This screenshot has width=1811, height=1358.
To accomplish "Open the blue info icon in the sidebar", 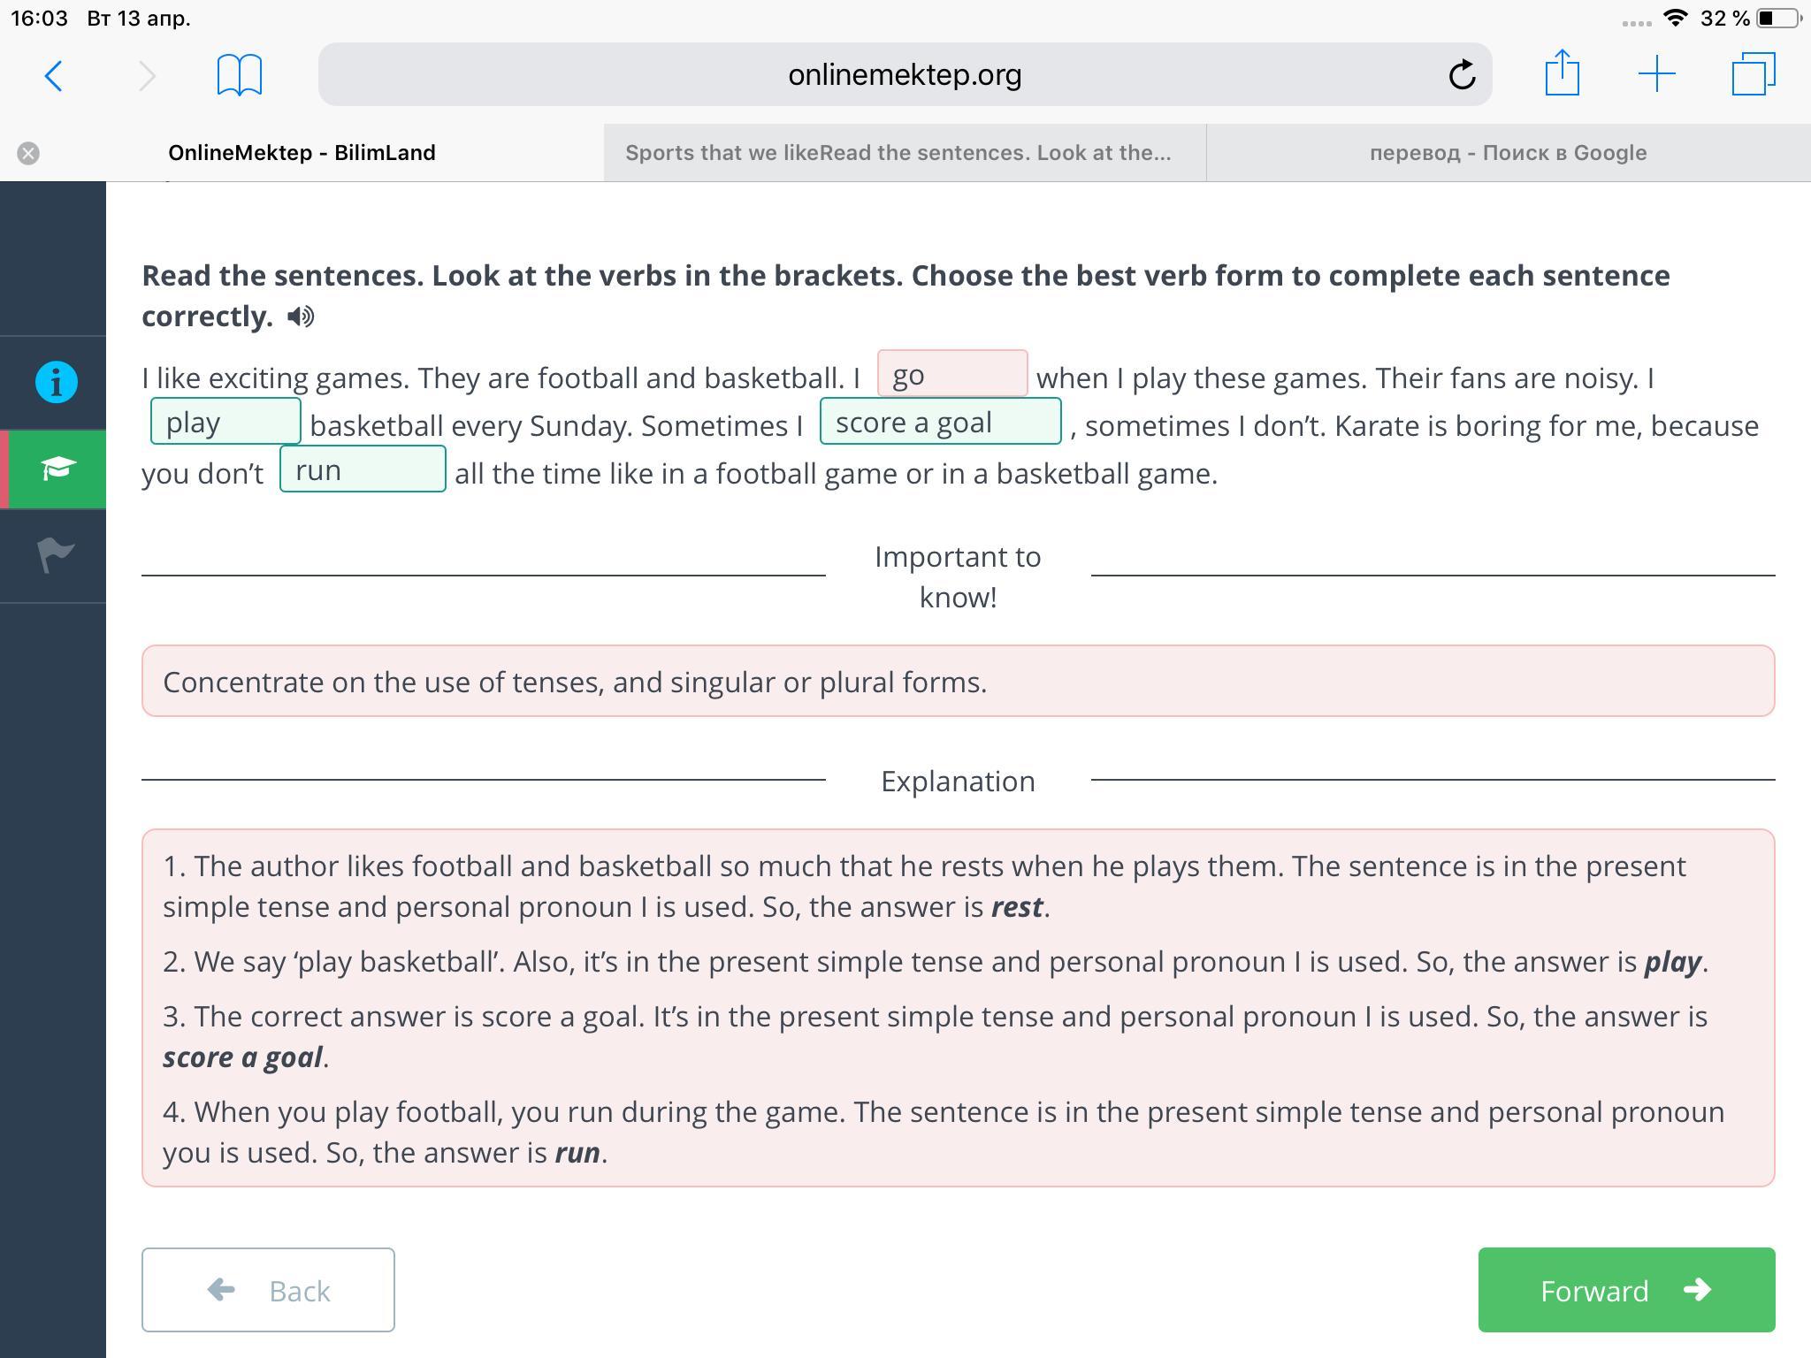I will coord(57,382).
